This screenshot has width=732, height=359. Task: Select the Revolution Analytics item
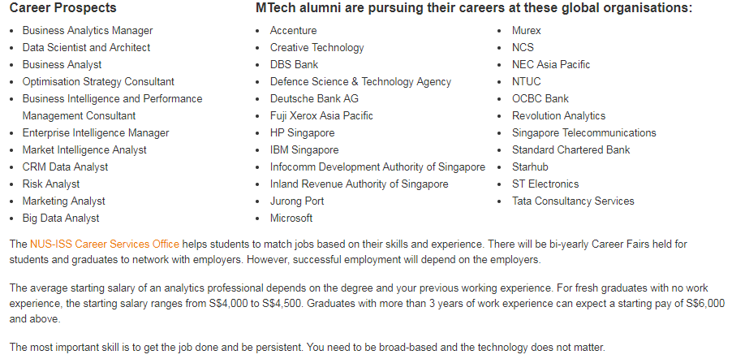[x=558, y=115]
